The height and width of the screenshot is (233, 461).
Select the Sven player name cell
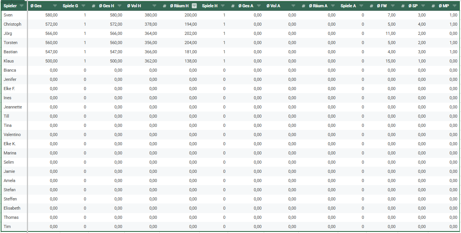click(x=13, y=15)
